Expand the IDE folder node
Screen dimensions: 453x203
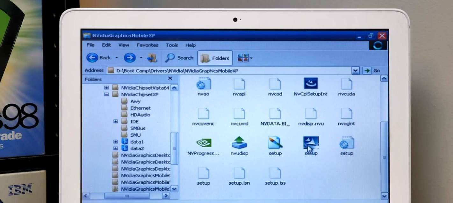coord(115,121)
